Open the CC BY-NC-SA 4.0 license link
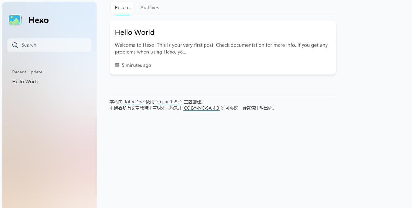 point(201,108)
